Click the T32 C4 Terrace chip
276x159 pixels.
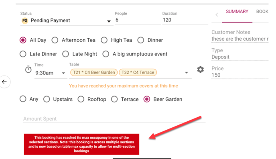(x=138, y=72)
